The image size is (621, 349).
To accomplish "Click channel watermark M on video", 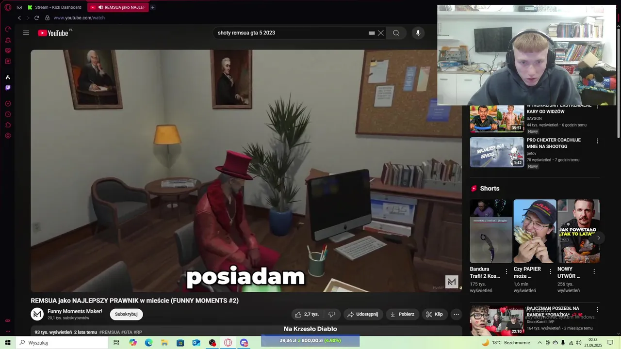I will tap(452, 282).
